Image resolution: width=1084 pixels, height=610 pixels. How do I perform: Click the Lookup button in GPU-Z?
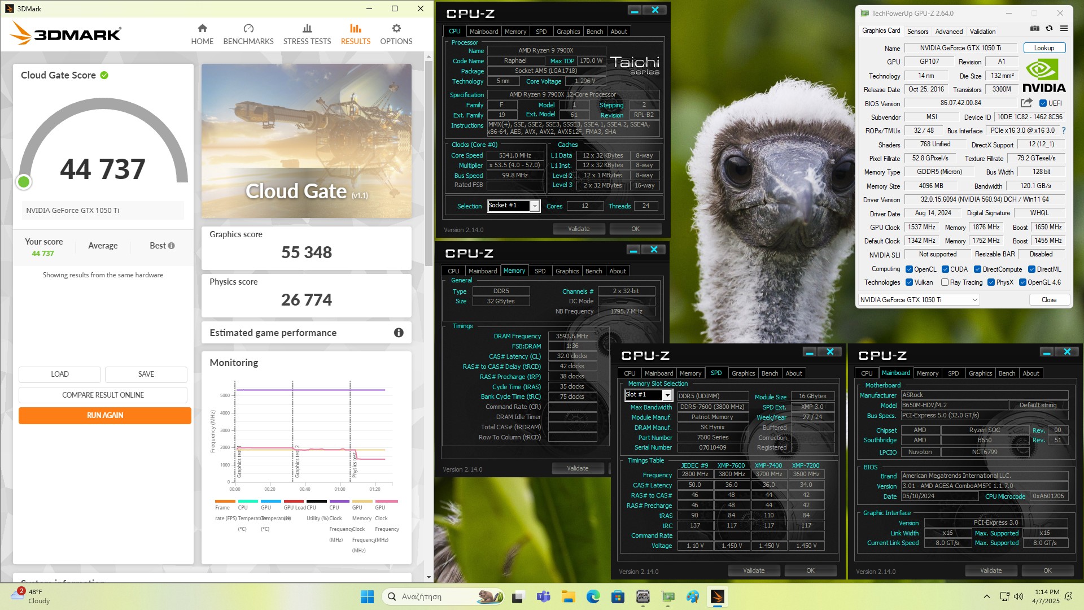click(x=1044, y=48)
